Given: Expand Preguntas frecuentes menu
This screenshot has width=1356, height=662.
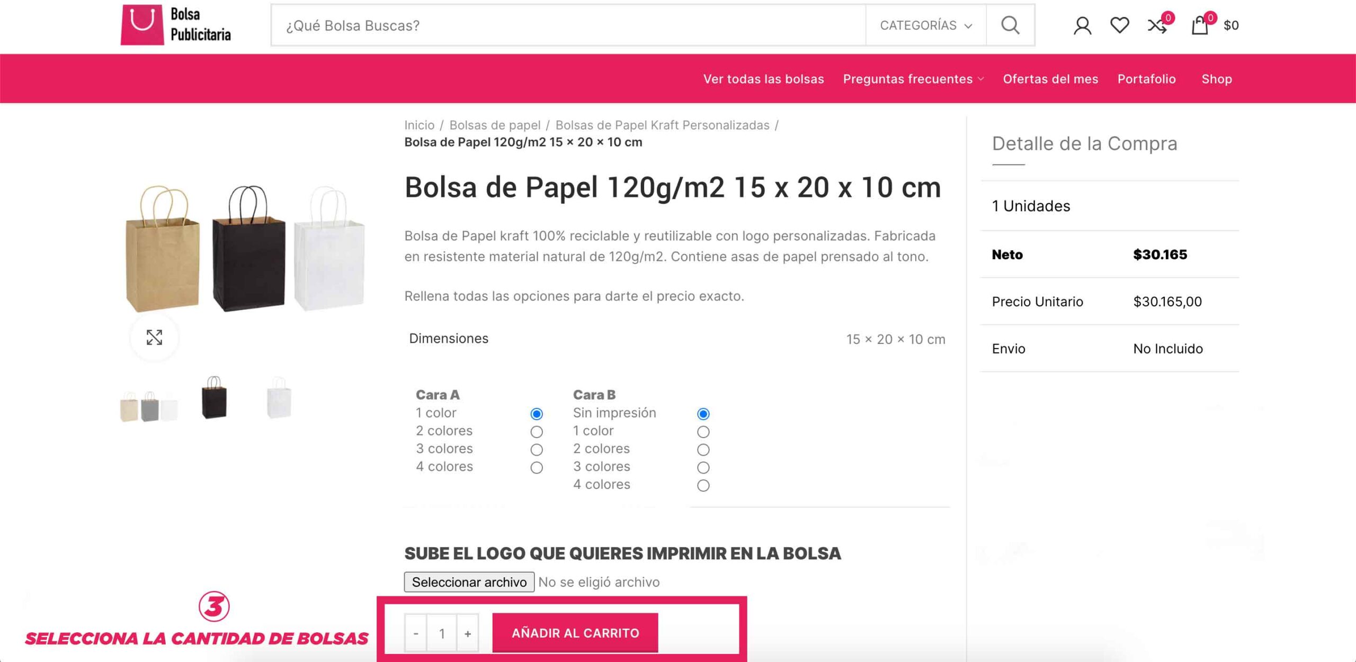Looking at the screenshot, I should [913, 79].
